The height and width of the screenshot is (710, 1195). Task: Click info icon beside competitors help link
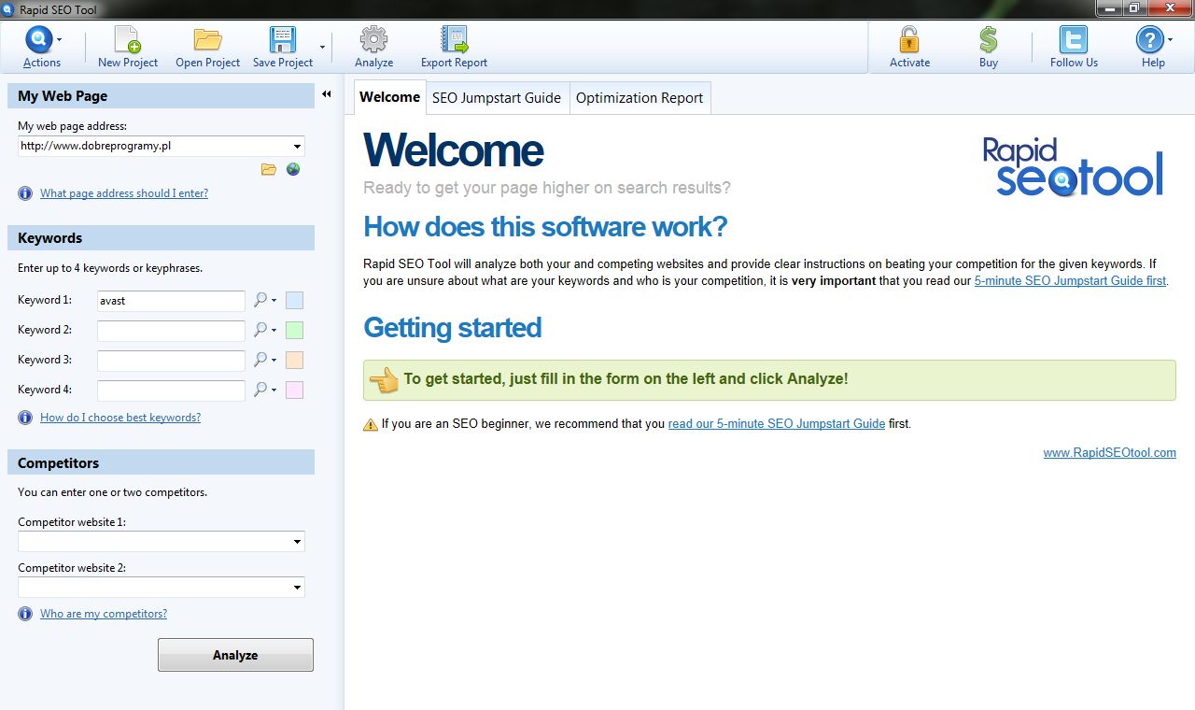click(x=25, y=614)
